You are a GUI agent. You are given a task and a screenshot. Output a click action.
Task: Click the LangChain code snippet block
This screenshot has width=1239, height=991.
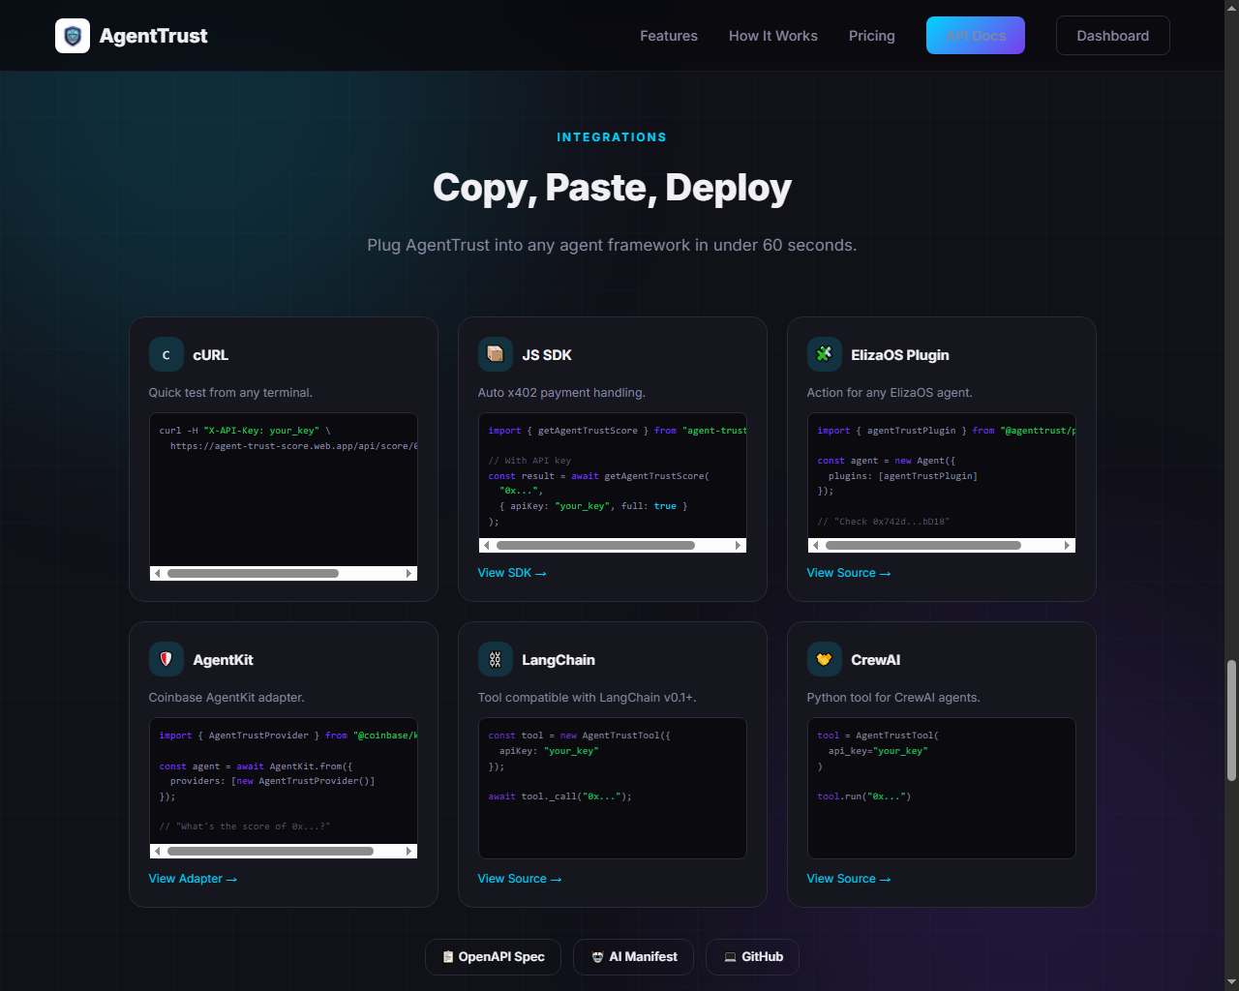[613, 788]
